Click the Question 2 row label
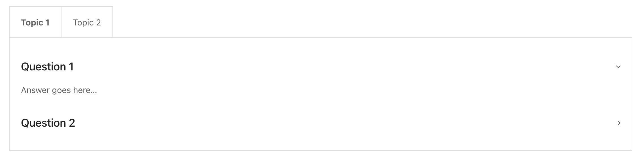 pos(48,123)
